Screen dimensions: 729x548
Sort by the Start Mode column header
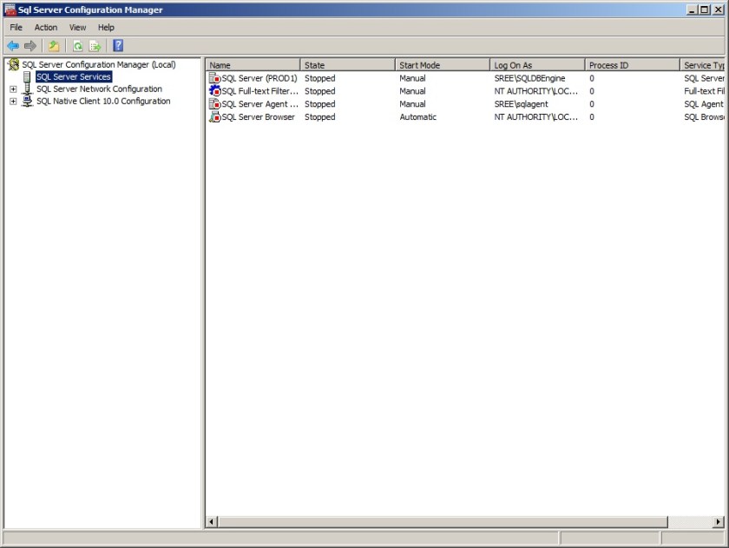pos(442,65)
